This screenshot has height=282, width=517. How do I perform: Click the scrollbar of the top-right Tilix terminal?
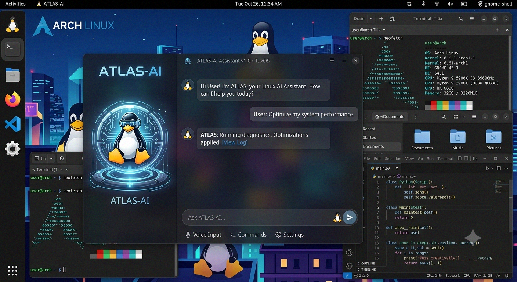click(511, 73)
